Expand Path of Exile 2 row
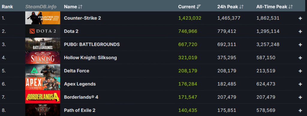This screenshot has width=307, height=116. (300, 110)
